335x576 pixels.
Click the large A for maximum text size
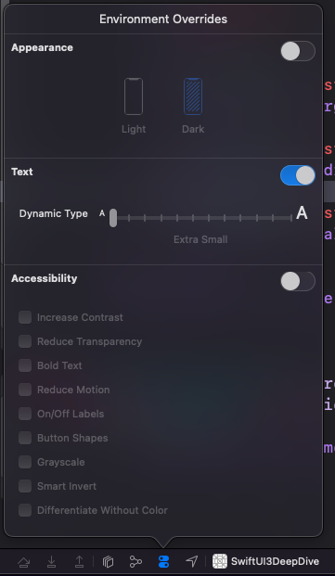(x=302, y=212)
